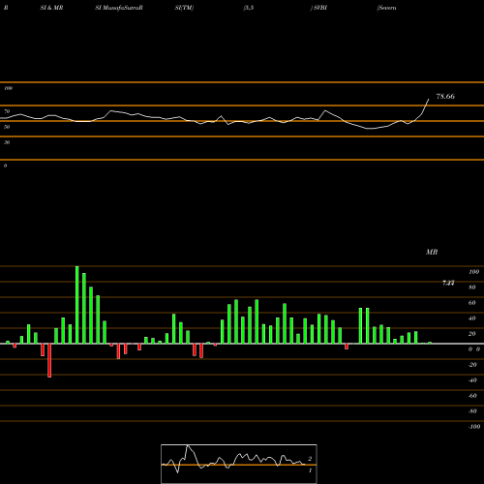Click the label 1 in the mini chart
This screenshot has width=484, height=484.
coord(310,470)
